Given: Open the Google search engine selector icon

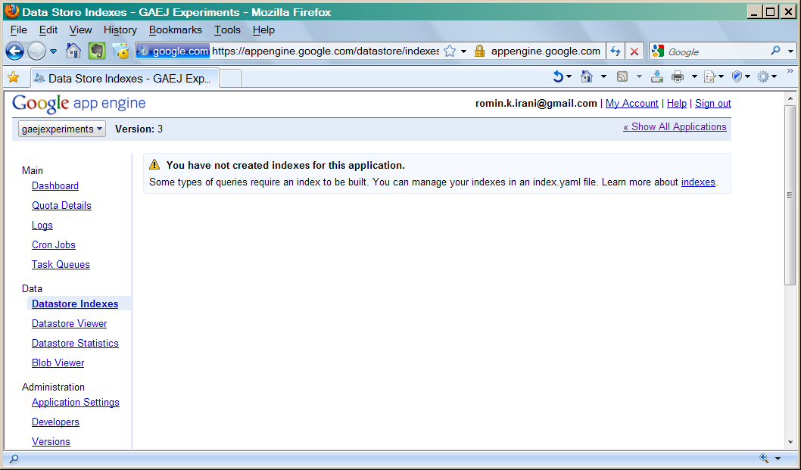Looking at the screenshot, I should coord(658,51).
